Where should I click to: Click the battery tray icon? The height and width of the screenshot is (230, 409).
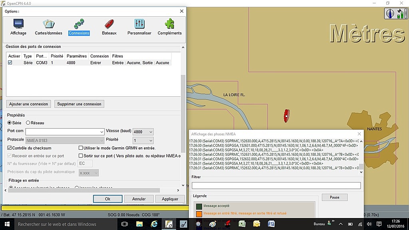pyautogui.click(x=350, y=224)
